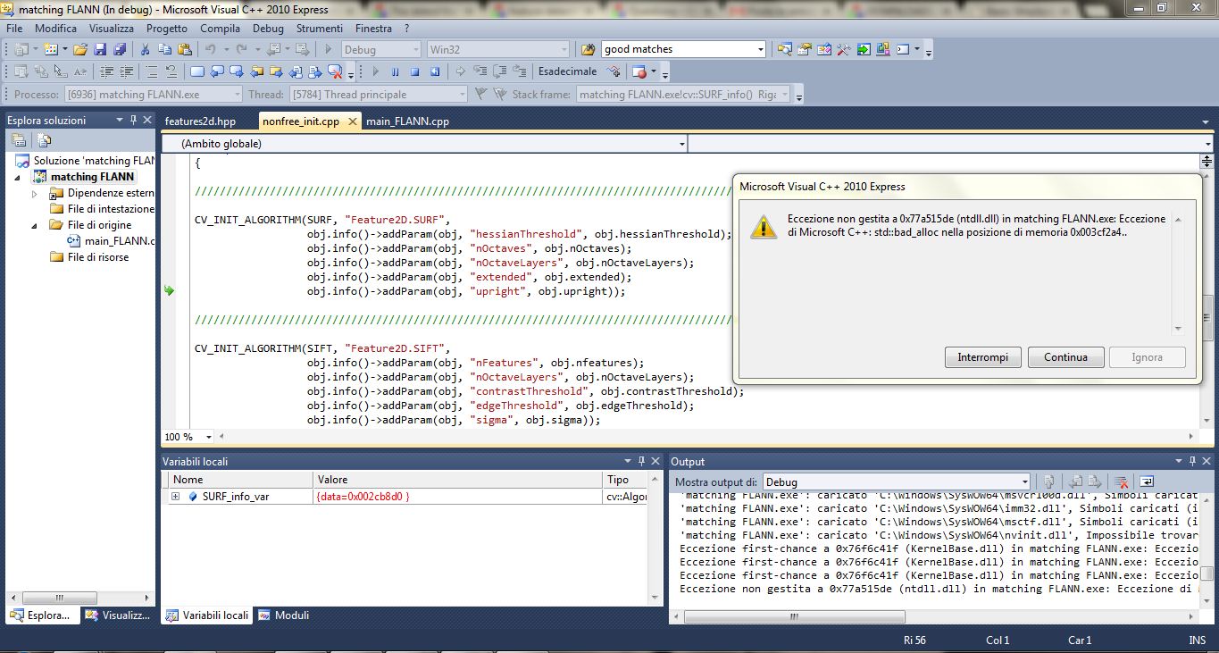Toggle bookmark on current line icon
1219x653 pixels.
click(196, 71)
